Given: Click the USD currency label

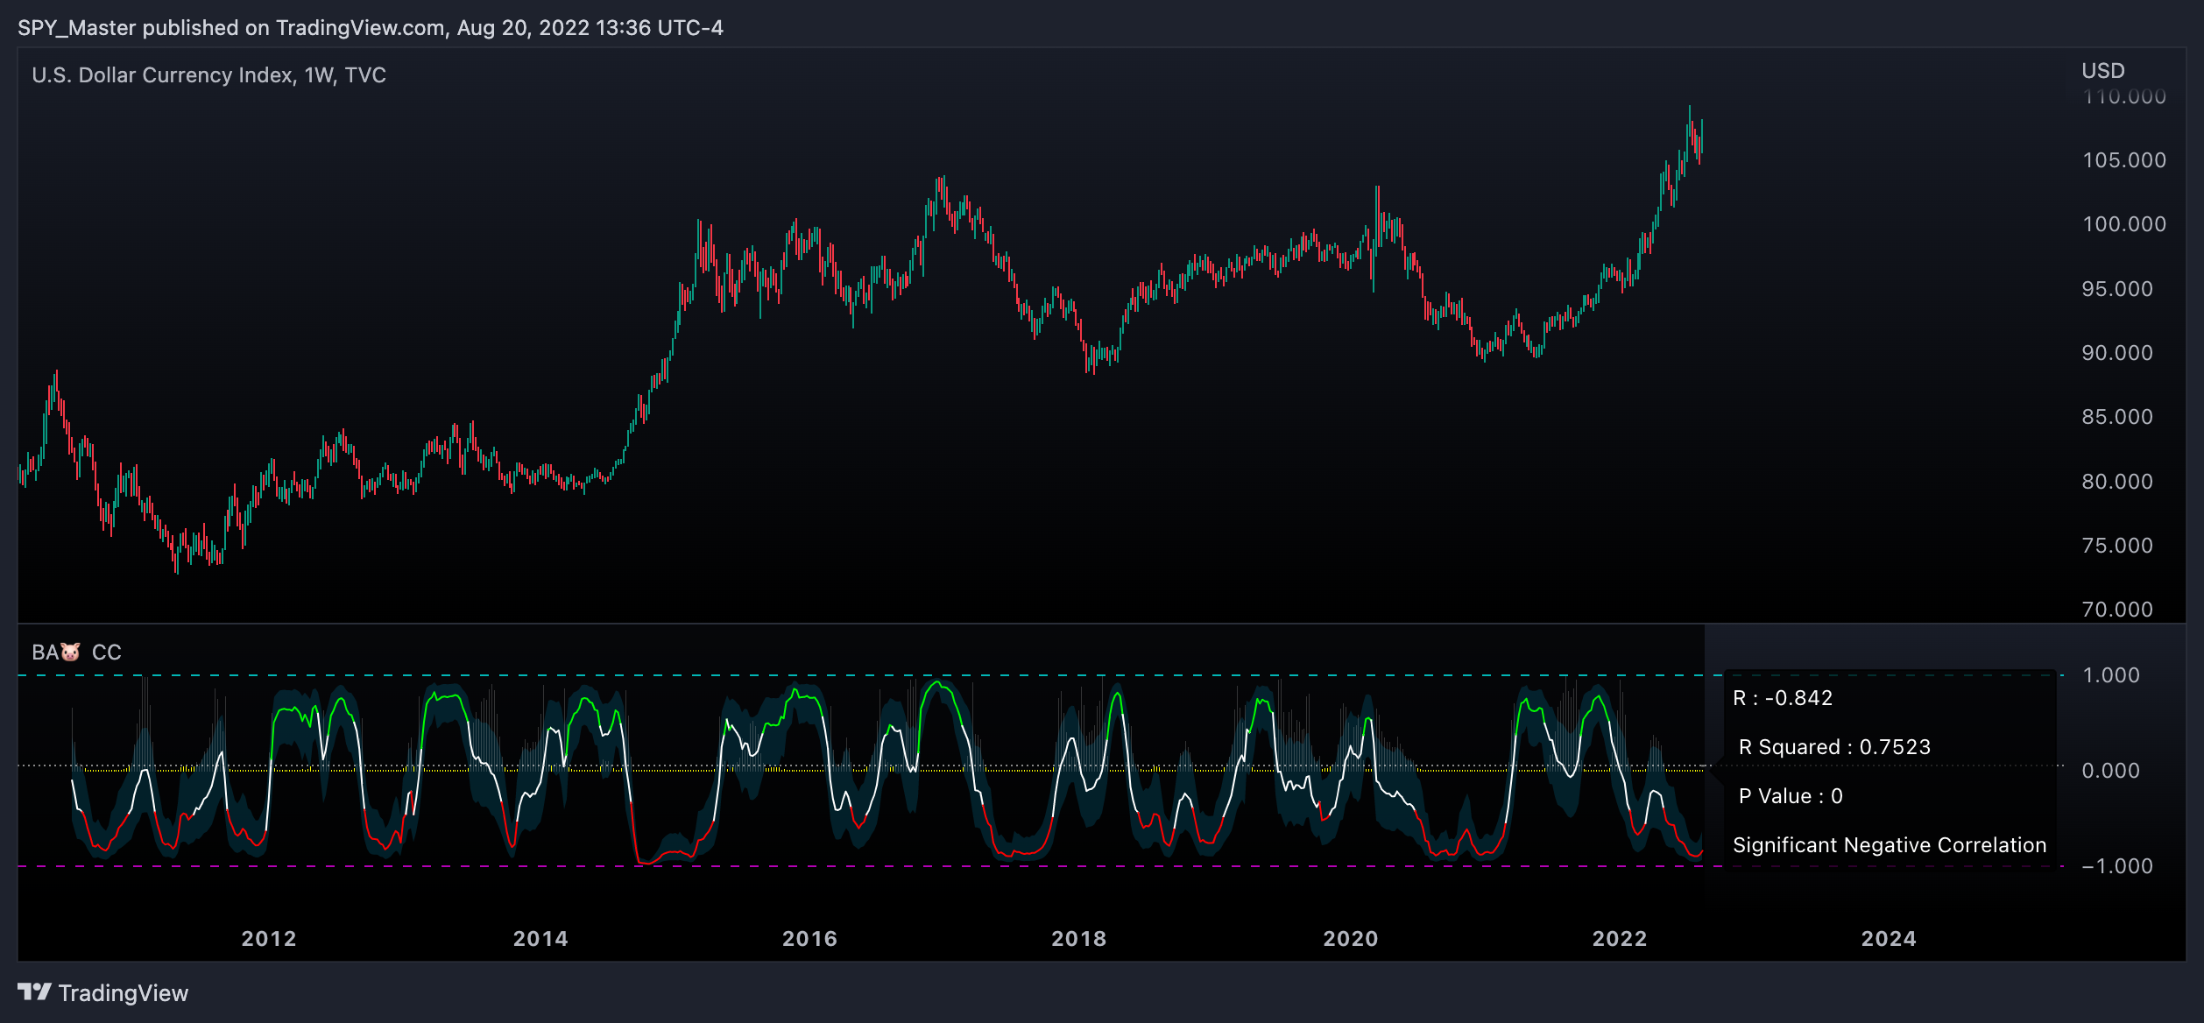Looking at the screenshot, I should point(2103,71).
